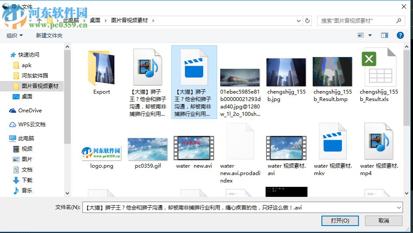Open 音乐 folder in sidebar
Image resolution: width=413 pixels, height=233 pixels.
point(26,190)
